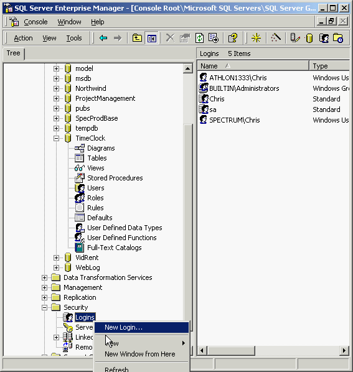Click the tree pane scroll-up arrow

(187, 68)
